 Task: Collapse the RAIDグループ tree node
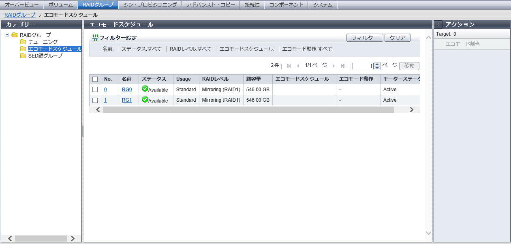click(x=7, y=35)
